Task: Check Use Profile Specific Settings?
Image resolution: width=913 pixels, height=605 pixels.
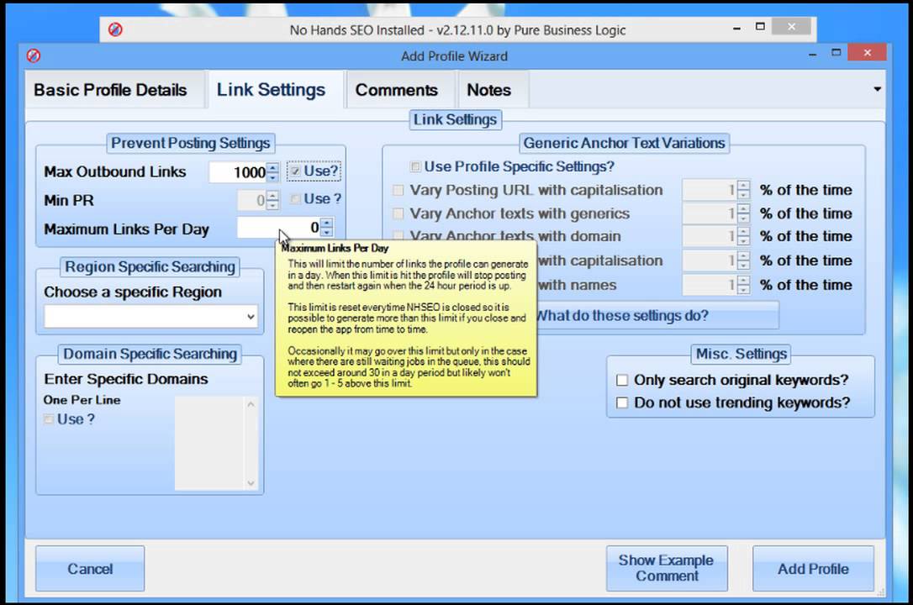Action: (415, 167)
